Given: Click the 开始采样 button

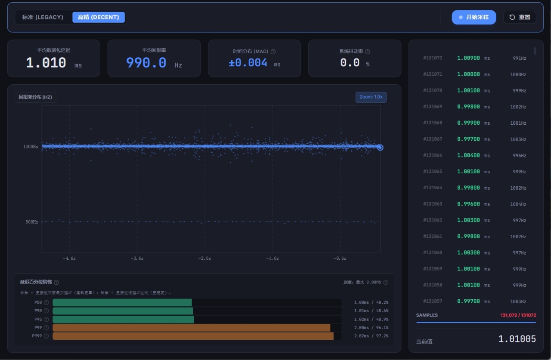Looking at the screenshot, I should click(x=474, y=17).
